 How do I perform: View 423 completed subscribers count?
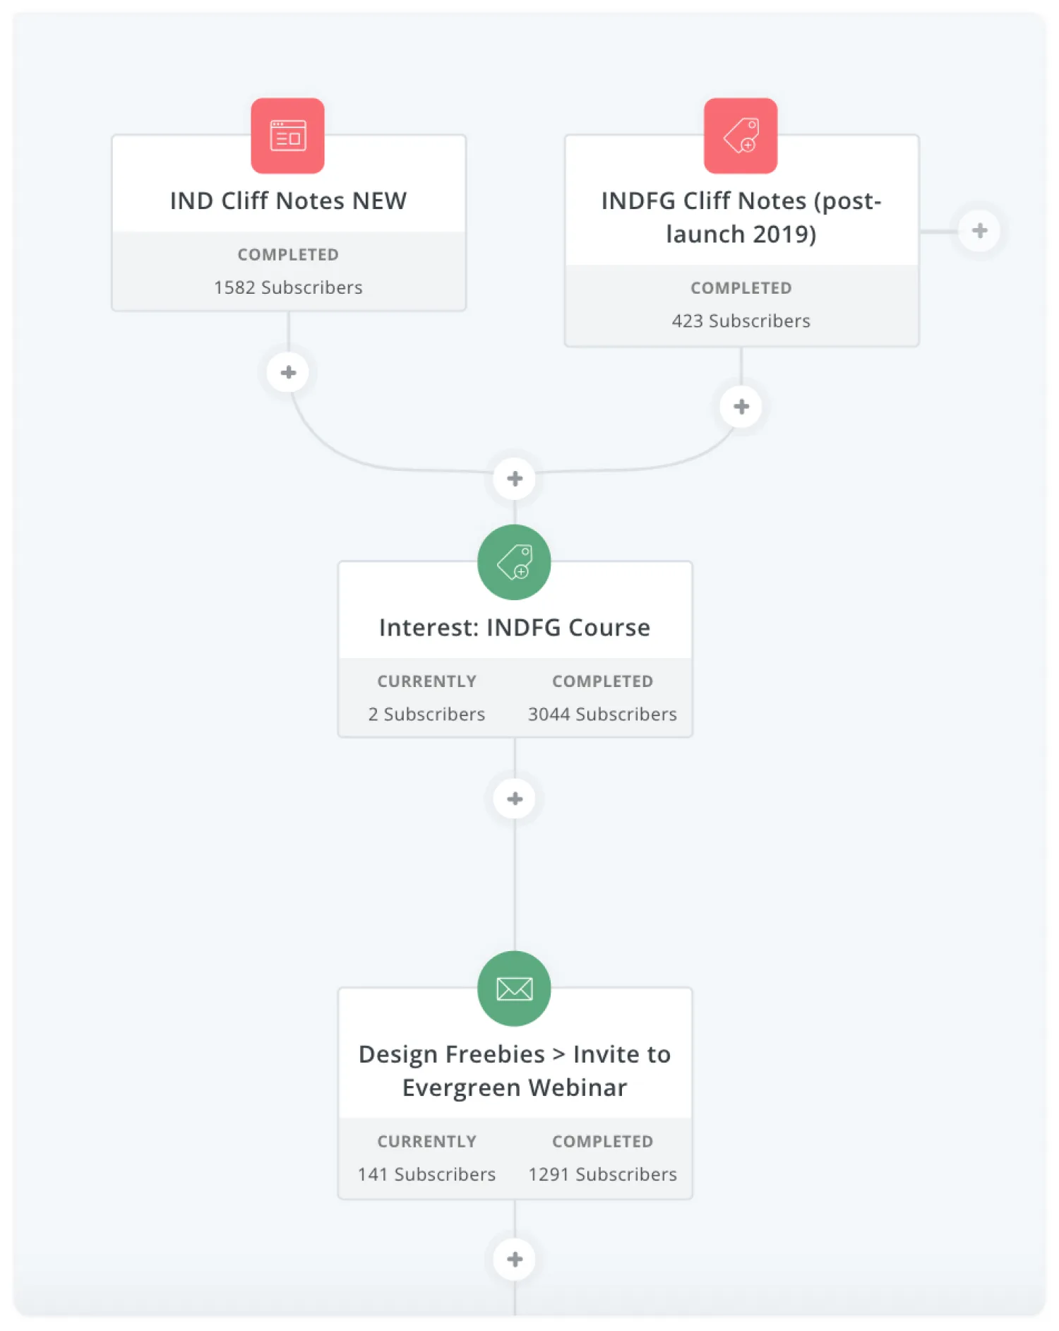coord(741,321)
